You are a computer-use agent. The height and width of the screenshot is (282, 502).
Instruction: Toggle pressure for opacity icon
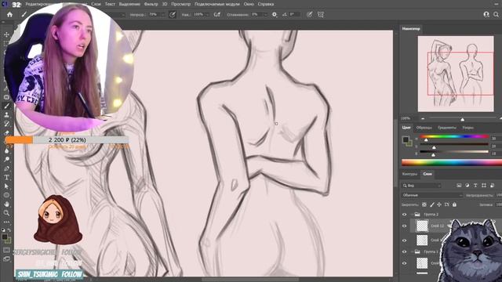coord(173,14)
